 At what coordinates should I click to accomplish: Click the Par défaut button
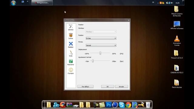[85, 87]
